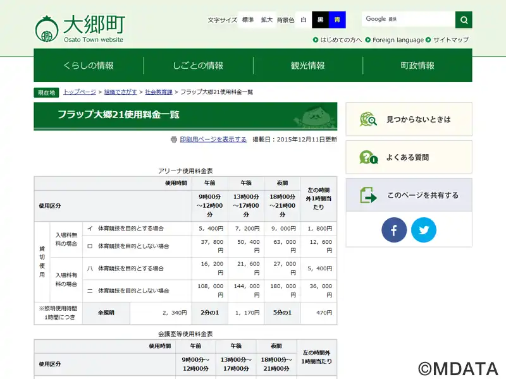Click the question icon beside よくある質問
Image resolution: width=506 pixels, height=379 pixels.
click(x=368, y=157)
